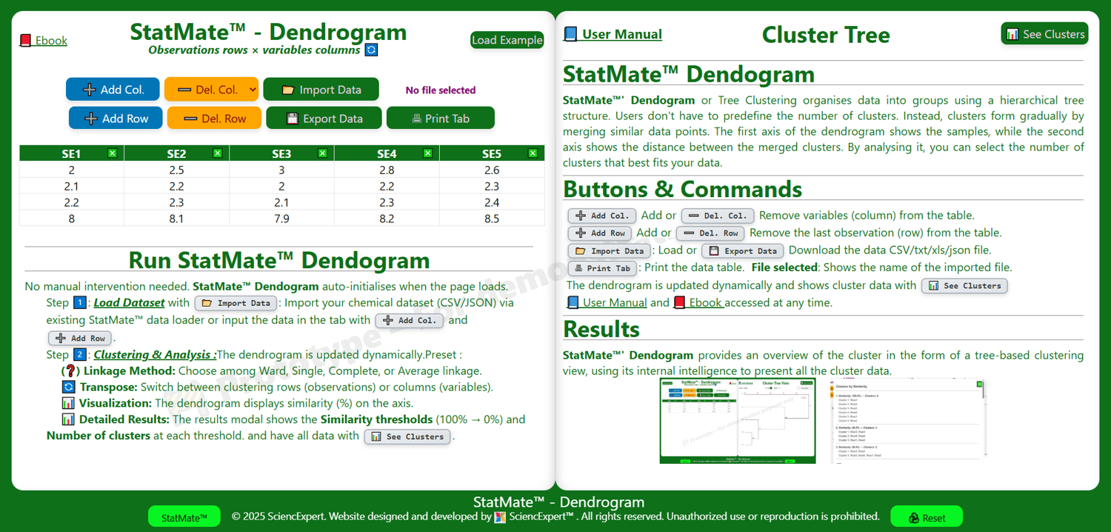Open the right clusters-by-similarity thumbnail

(x=908, y=421)
